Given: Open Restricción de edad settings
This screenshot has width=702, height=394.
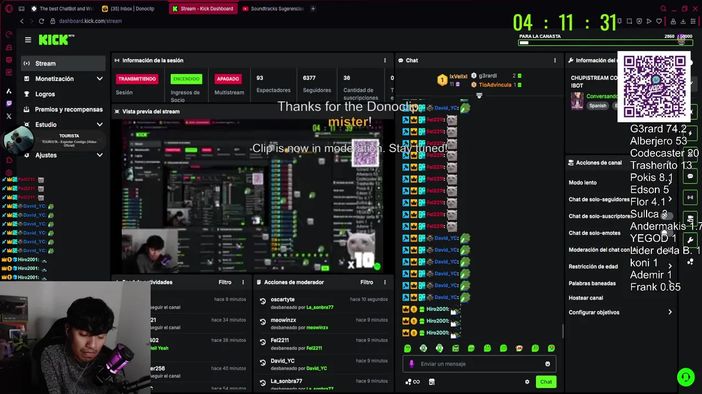Looking at the screenshot, I should click(x=620, y=266).
